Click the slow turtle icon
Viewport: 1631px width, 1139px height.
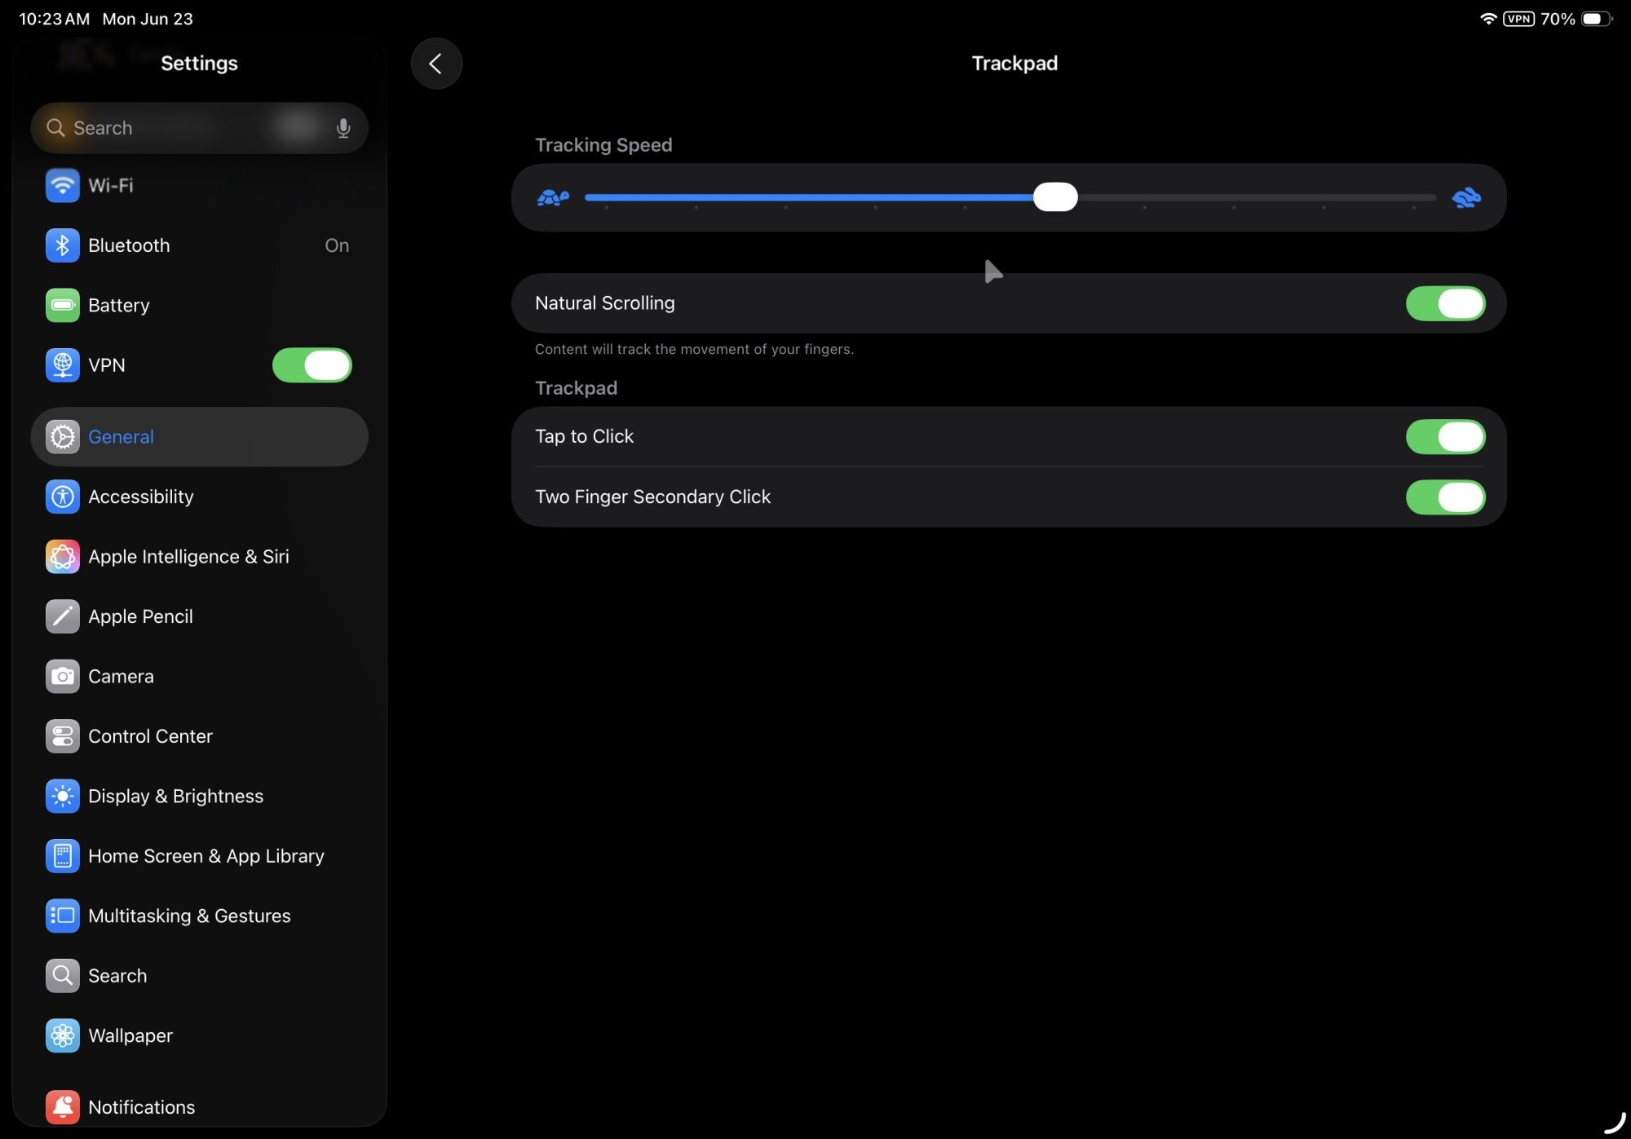tap(552, 197)
